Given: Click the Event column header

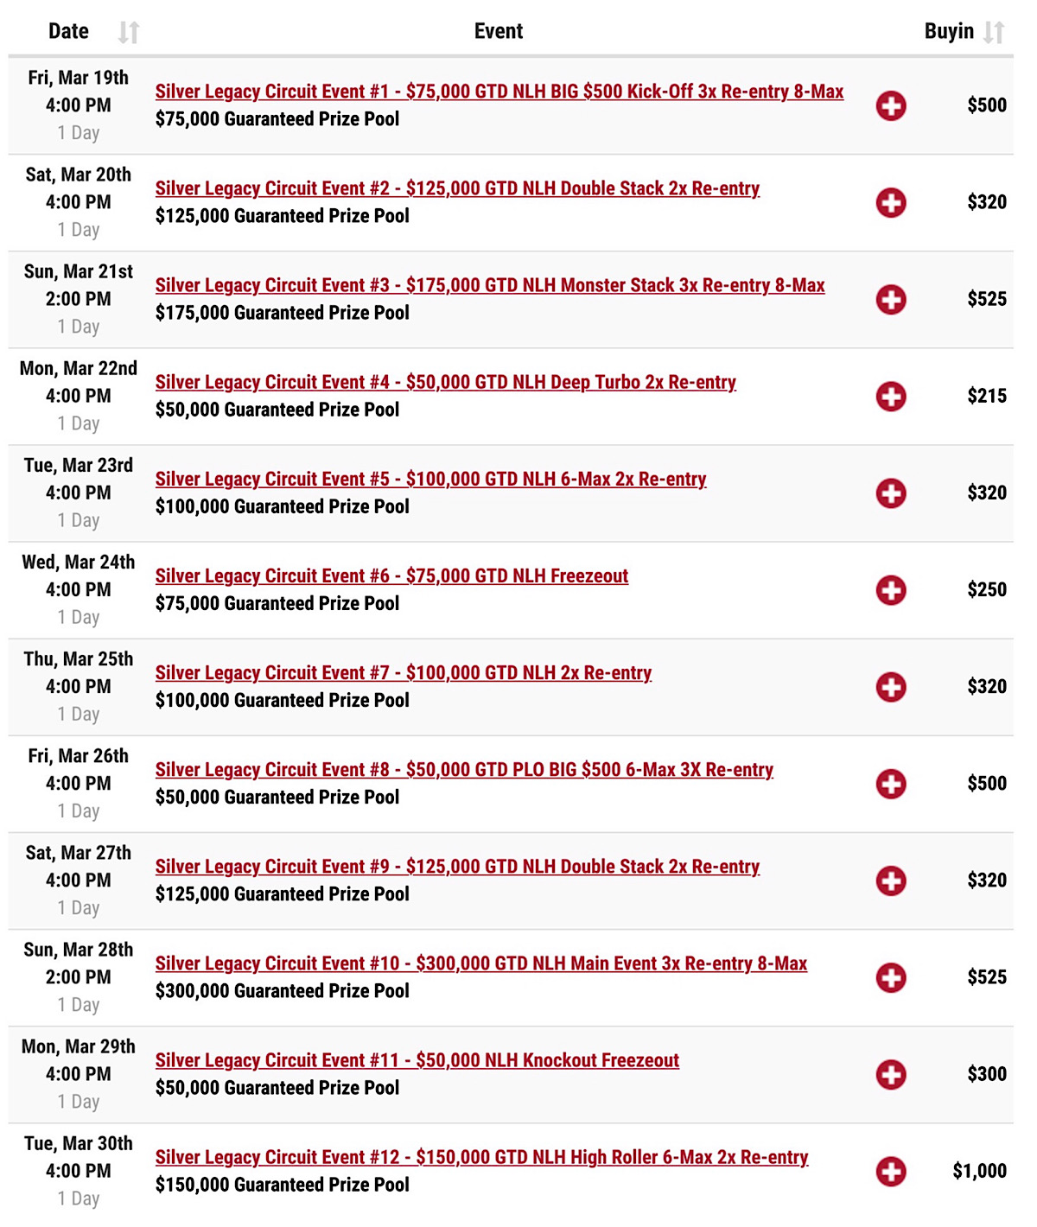Looking at the screenshot, I should coord(499,31).
